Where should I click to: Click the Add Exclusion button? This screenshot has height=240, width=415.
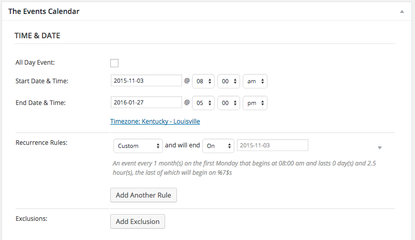(x=138, y=221)
